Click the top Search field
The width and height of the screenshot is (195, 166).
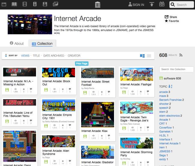pyautogui.click(x=182, y=5)
